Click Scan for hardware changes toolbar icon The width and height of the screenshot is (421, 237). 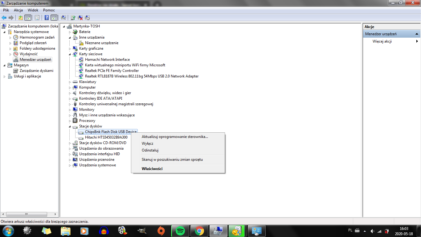pos(63,18)
